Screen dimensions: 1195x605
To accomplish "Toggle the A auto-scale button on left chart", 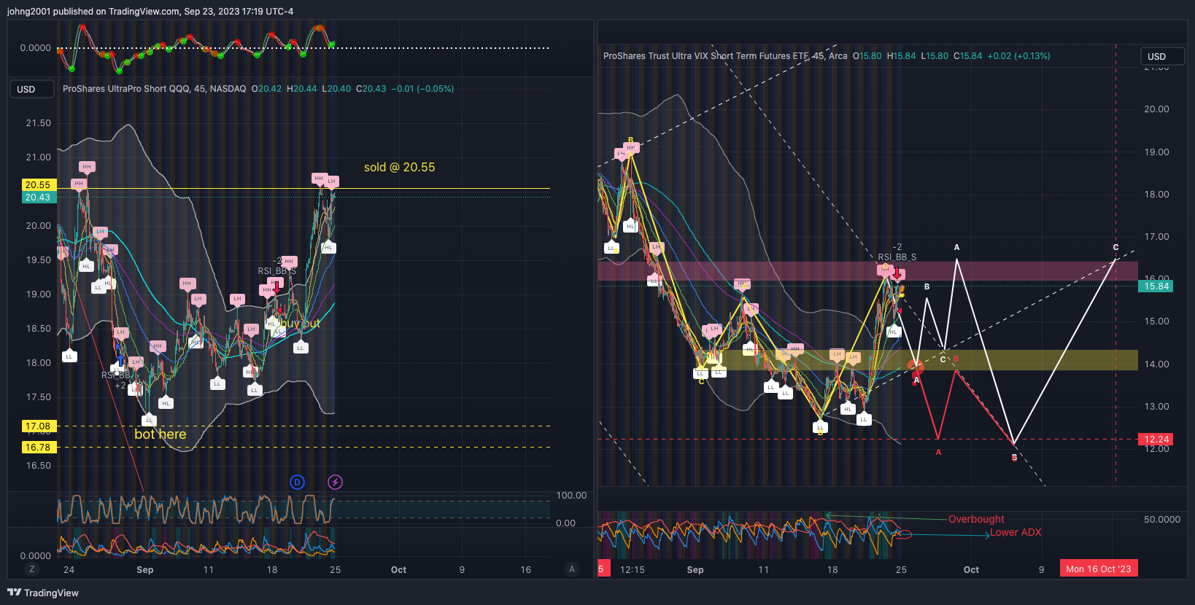I will (572, 569).
